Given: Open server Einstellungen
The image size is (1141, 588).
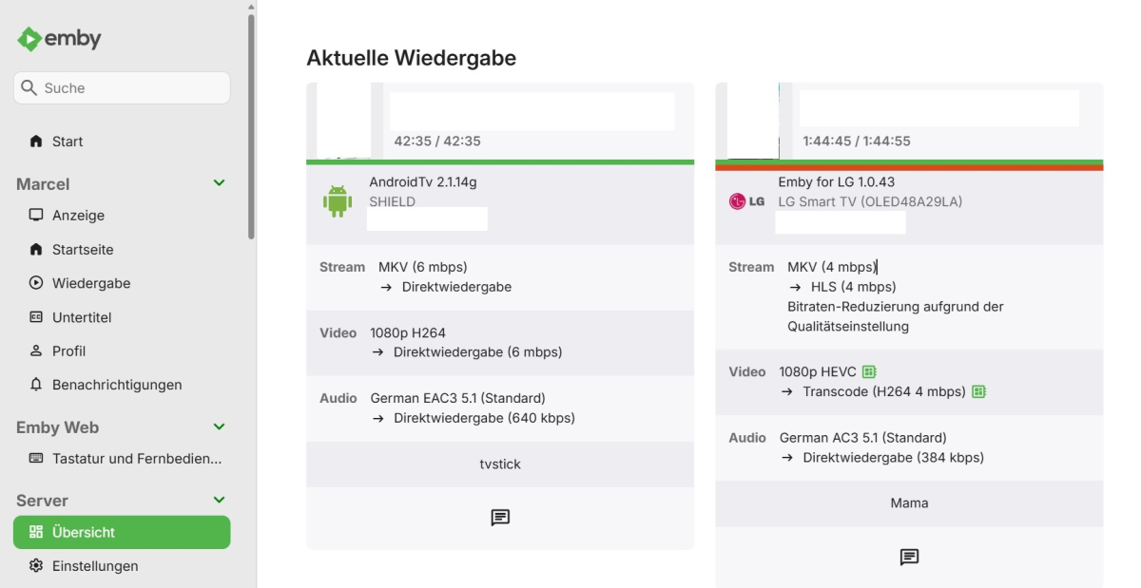Looking at the screenshot, I should 94,566.
